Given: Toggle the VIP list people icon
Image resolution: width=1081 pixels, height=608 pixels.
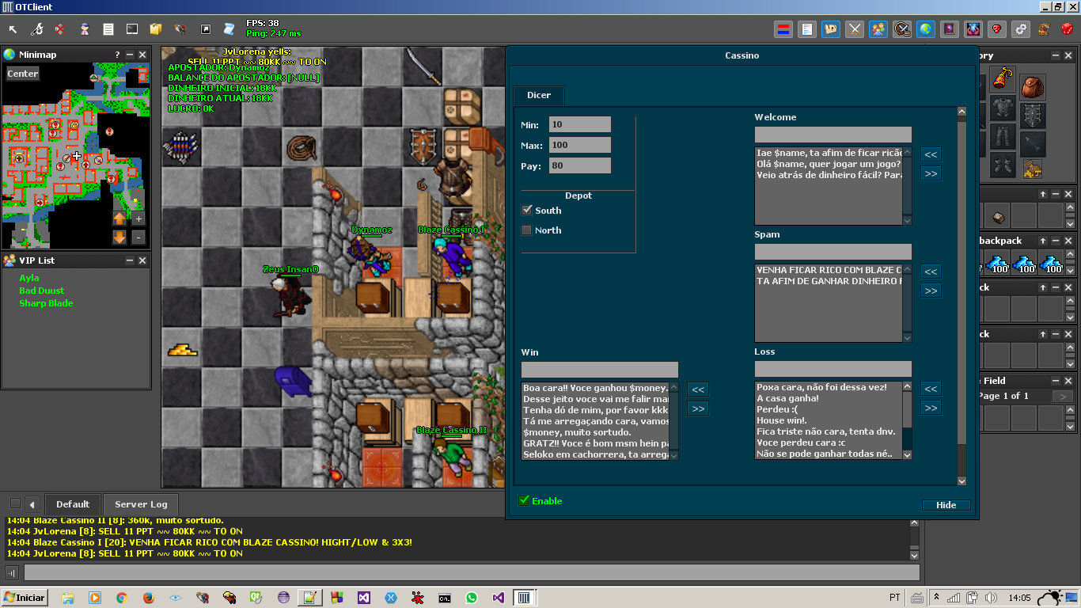Looking at the screenshot, I should pos(878,29).
